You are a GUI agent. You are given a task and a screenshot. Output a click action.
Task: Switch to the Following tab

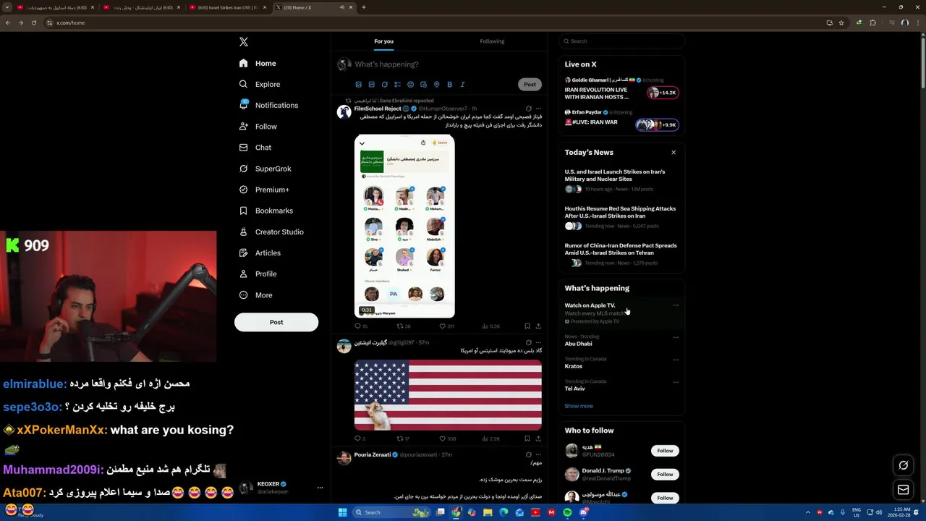coord(492,41)
